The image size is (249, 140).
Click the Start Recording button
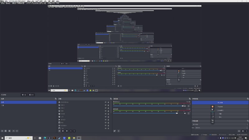click(220, 107)
